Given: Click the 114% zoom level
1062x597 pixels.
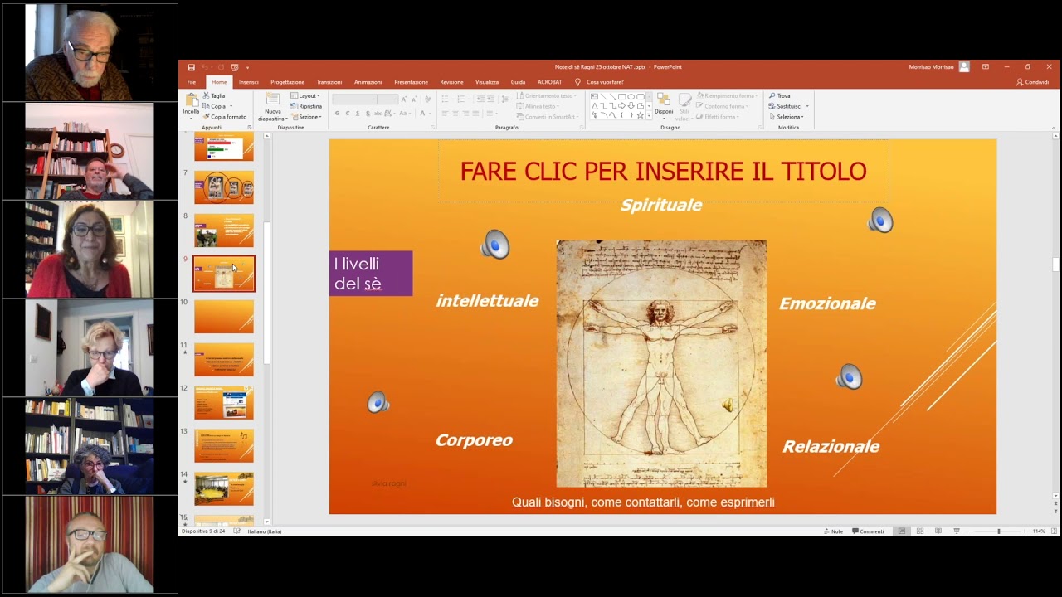Looking at the screenshot, I should (1039, 531).
